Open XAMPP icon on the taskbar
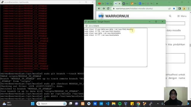 [83, 104]
